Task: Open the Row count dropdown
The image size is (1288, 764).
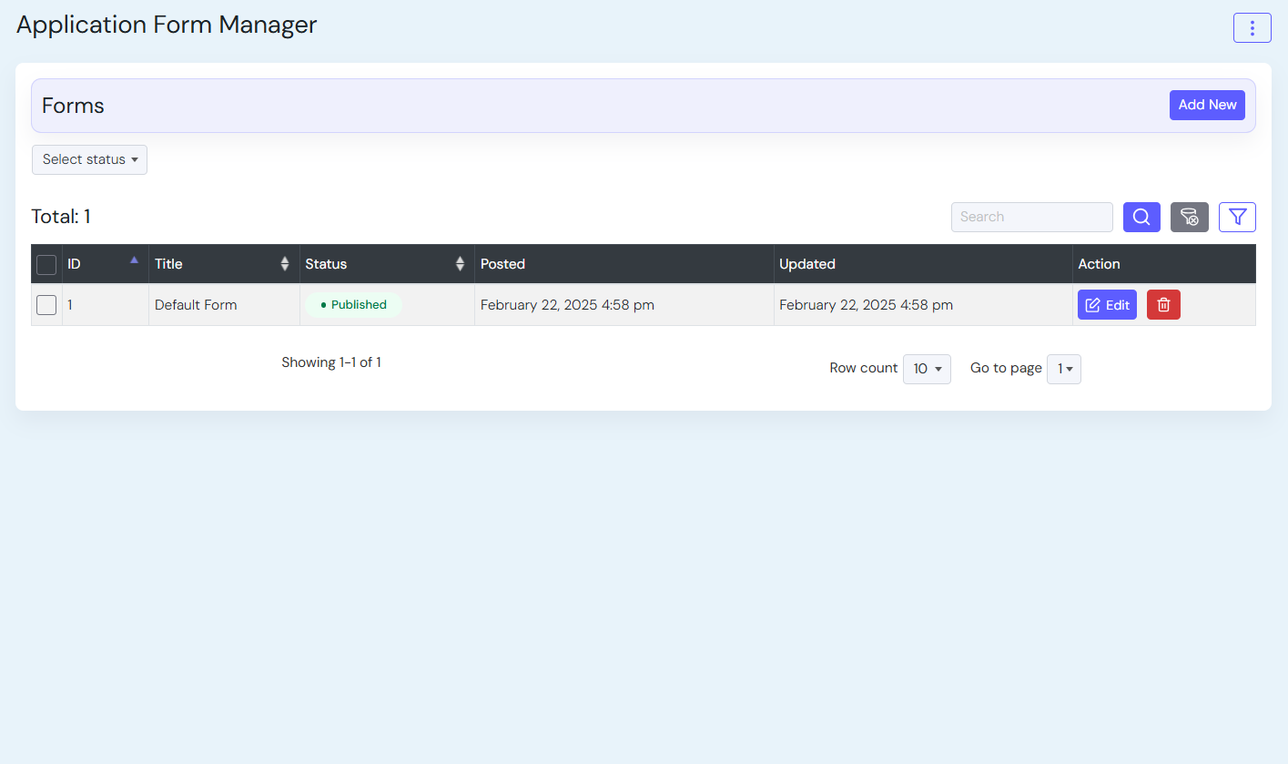Action: (x=927, y=369)
